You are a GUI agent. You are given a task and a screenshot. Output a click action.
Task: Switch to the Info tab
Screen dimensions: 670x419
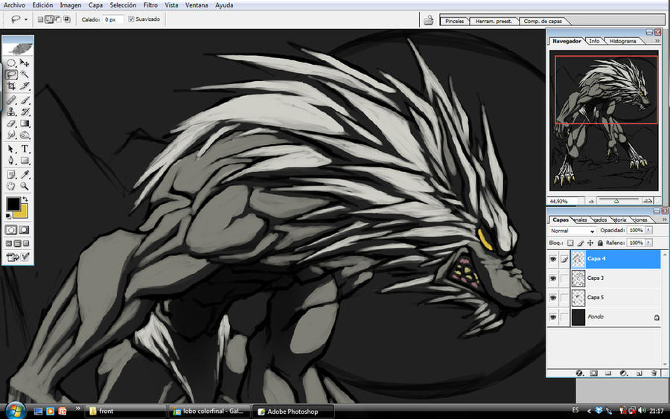(594, 41)
